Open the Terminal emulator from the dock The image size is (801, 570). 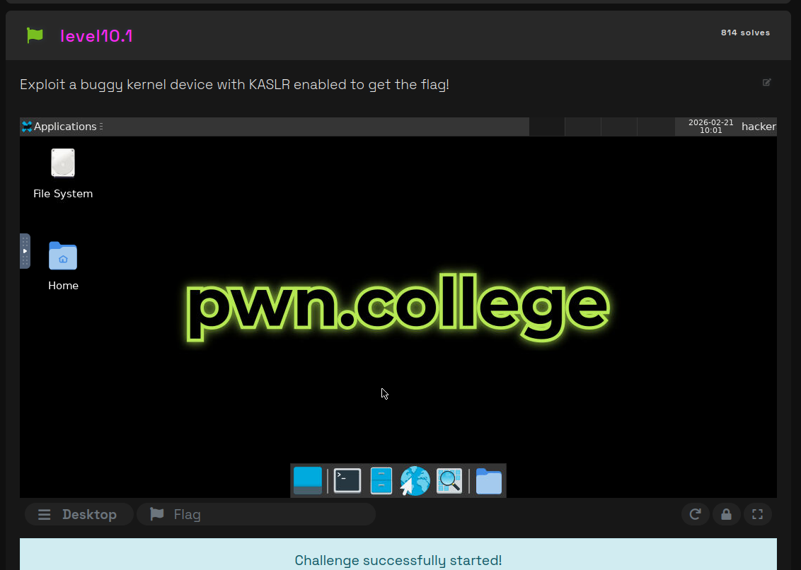347,481
